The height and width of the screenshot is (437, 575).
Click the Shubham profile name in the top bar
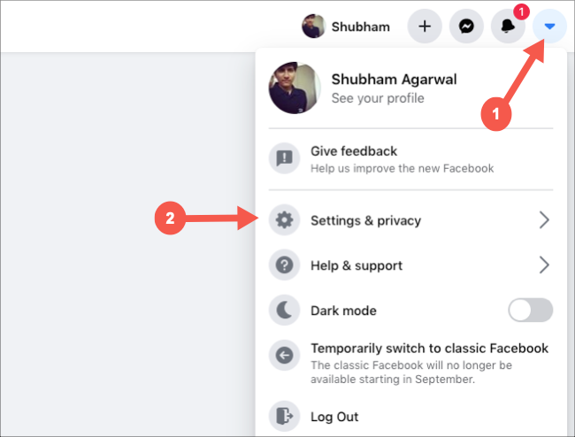pyautogui.click(x=360, y=27)
